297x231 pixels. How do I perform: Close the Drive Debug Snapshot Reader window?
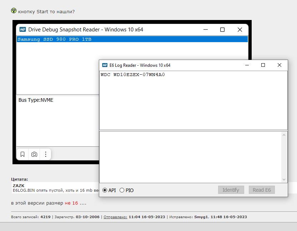pyautogui.click(x=240, y=30)
